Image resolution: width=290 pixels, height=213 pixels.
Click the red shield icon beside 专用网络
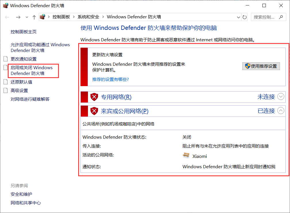(x=94, y=97)
